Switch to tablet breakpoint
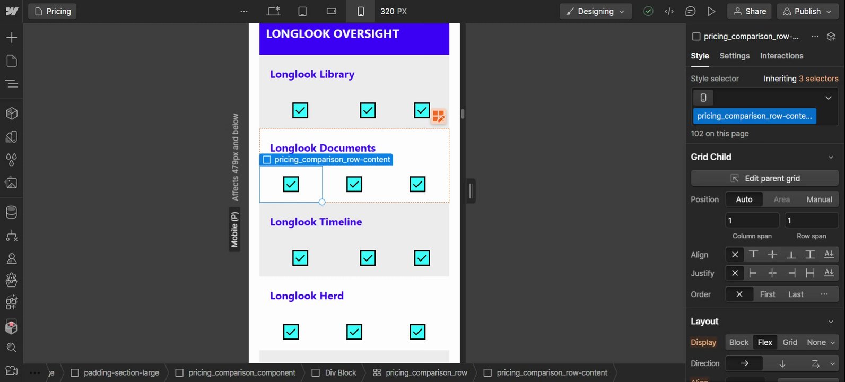Screen dimensions: 845x382 pos(302,11)
